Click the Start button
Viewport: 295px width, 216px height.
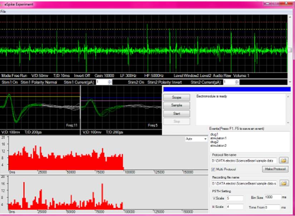pyautogui.click(x=177, y=114)
